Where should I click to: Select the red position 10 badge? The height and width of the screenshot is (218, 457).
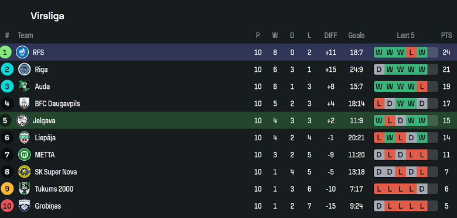7,206
